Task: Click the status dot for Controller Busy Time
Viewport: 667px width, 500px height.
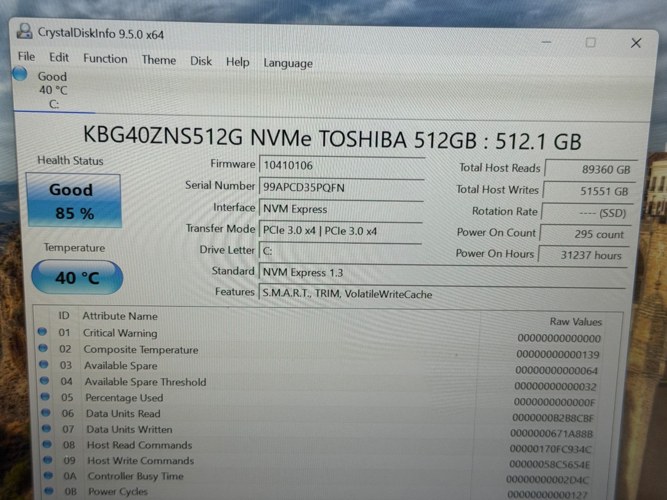Action: tap(48, 475)
